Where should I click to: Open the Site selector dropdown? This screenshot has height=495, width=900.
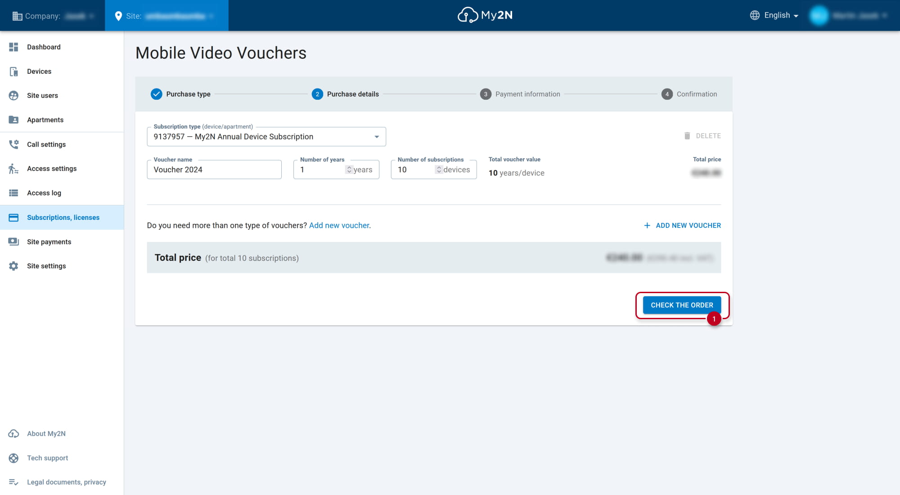pos(166,16)
